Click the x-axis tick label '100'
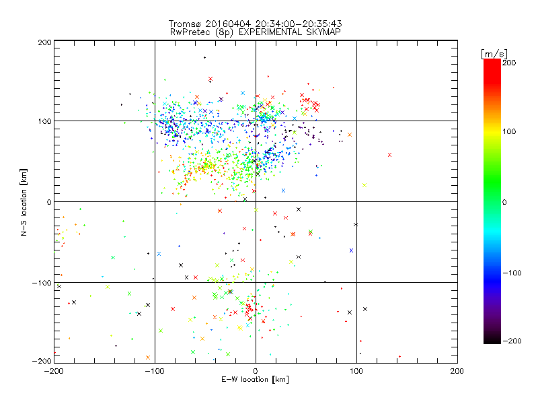The width and height of the screenshot is (538, 404). coord(356,371)
